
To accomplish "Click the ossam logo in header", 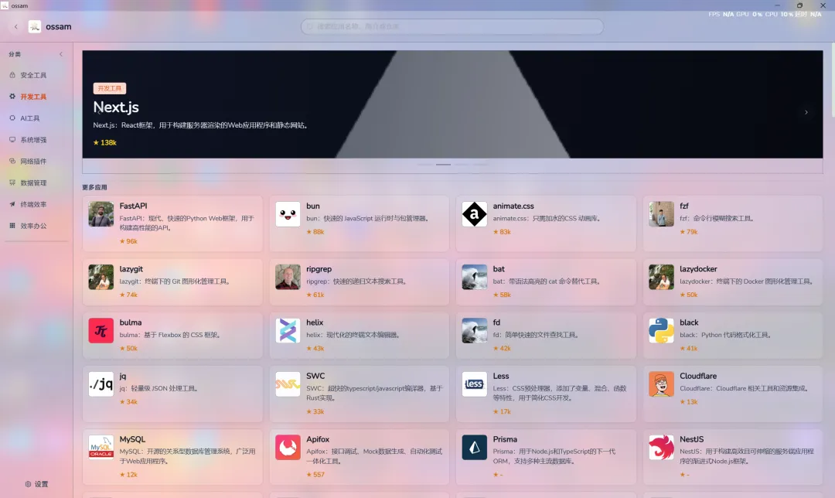I will click(x=35, y=26).
